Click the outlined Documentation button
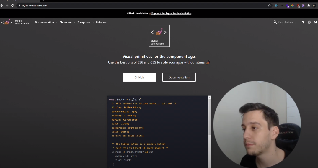318x168 pixels. click(x=179, y=77)
